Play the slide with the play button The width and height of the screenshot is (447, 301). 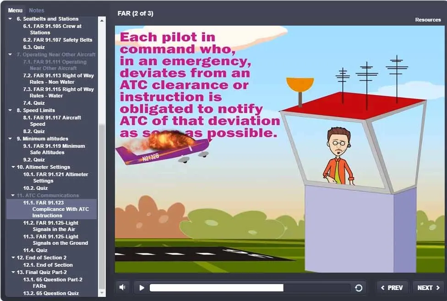[142, 288]
